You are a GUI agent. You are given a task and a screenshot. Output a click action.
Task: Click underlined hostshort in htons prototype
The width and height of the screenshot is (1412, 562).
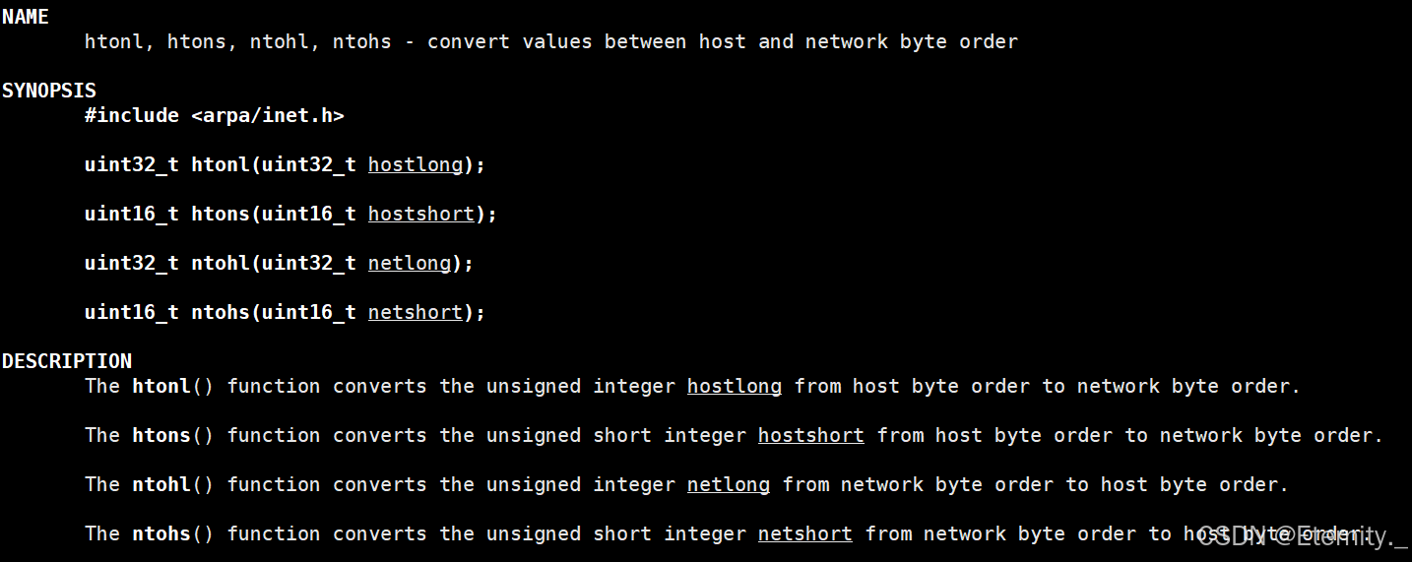click(x=421, y=214)
